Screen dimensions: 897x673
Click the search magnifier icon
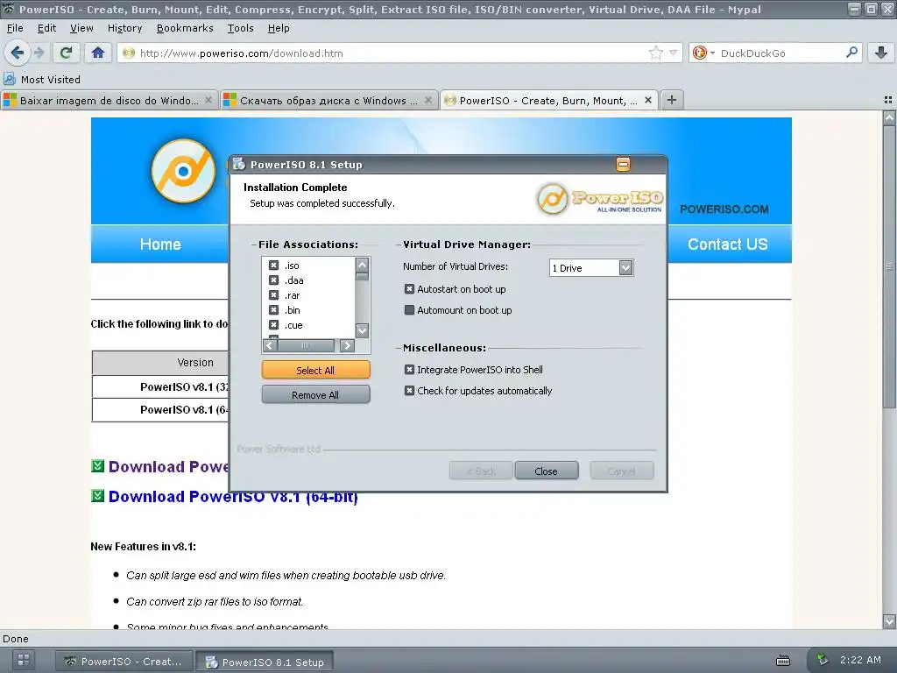[x=851, y=53]
